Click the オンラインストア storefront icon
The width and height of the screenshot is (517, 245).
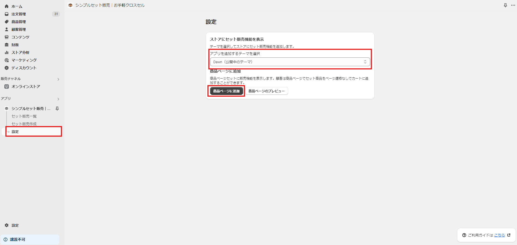[x=7, y=87]
